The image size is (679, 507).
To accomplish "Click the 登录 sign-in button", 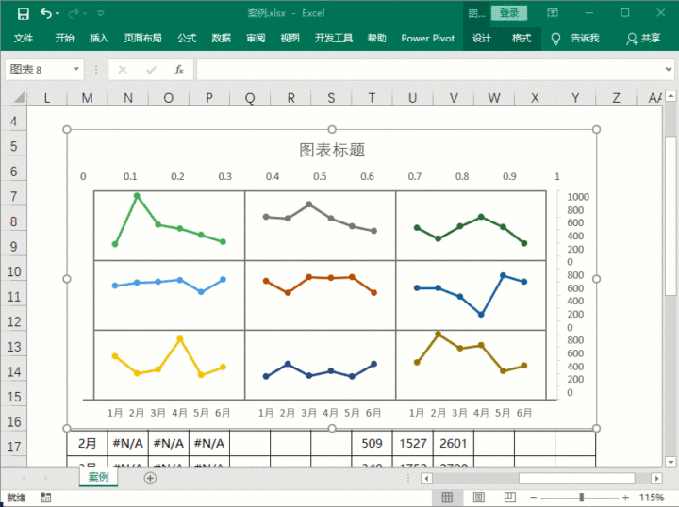I will click(509, 13).
